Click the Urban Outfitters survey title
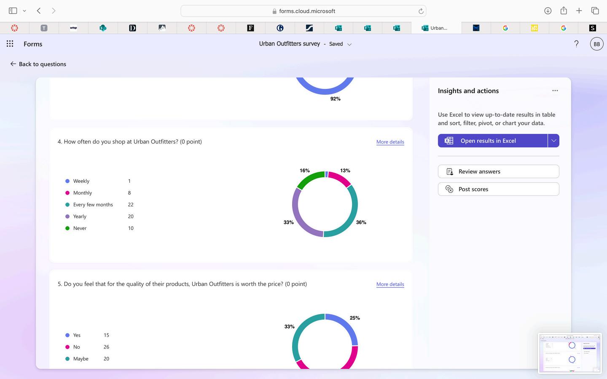 (290, 44)
